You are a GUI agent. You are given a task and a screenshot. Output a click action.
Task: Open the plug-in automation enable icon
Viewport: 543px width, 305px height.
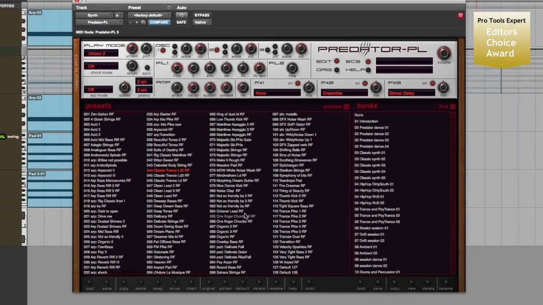point(182,15)
